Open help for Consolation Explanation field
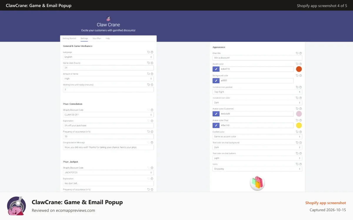Screen dimensions: 353x220 click(x=152, y=121)
